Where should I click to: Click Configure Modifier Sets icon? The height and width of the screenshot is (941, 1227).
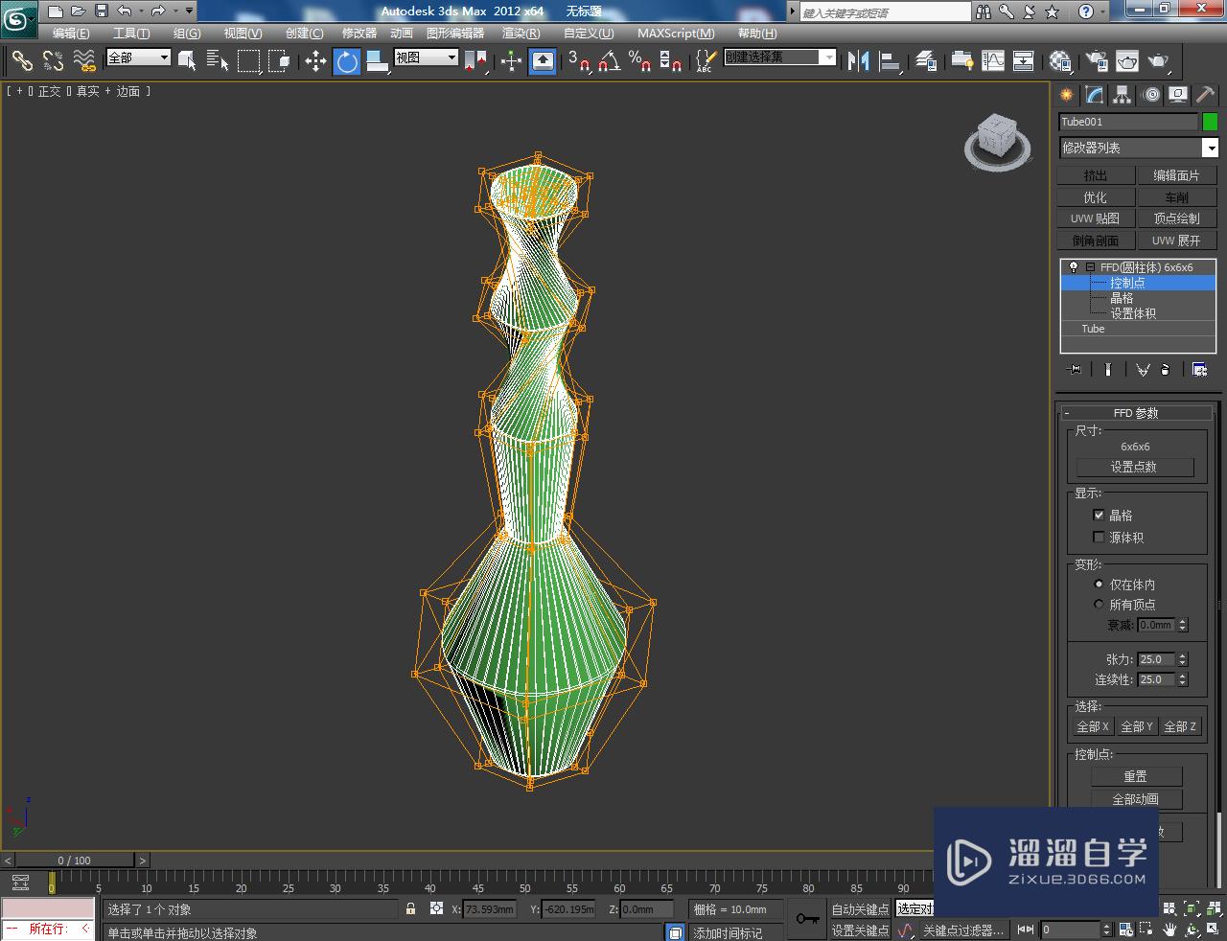[1199, 369]
